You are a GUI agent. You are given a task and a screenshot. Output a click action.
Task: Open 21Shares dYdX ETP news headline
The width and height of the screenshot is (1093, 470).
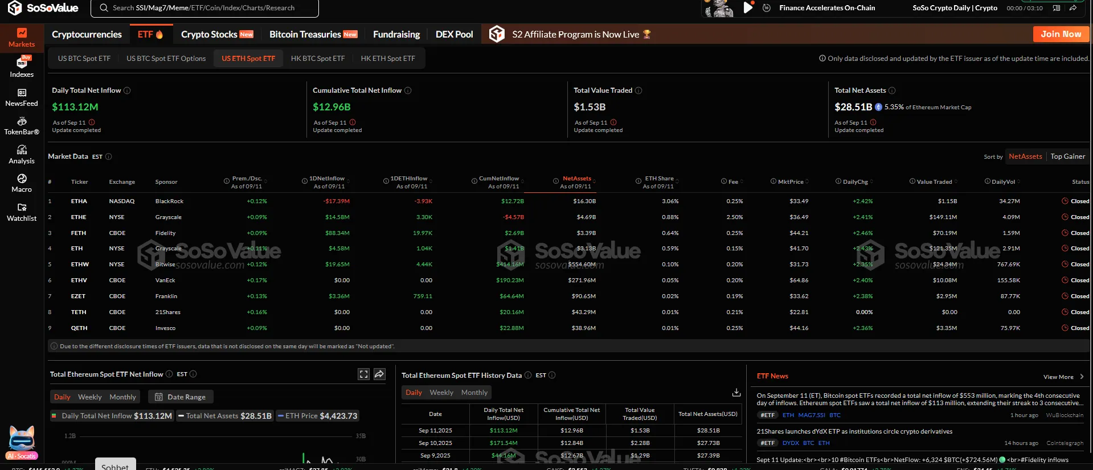pyautogui.click(x=854, y=431)
